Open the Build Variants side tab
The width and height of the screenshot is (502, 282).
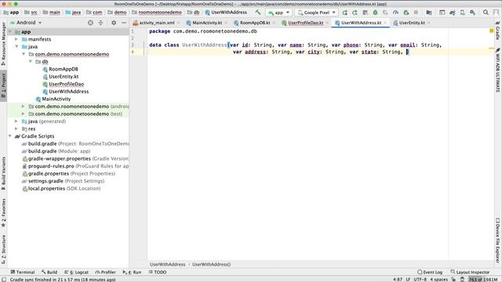click(3, 173)
